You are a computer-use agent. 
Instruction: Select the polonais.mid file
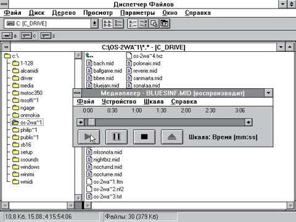coord(143,64)
